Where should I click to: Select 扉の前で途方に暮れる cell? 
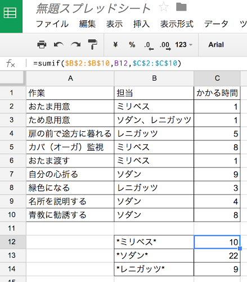(70, 134)
